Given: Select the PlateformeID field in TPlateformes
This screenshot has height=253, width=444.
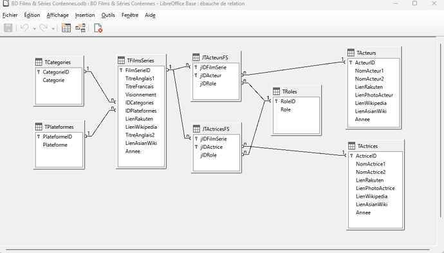Looking at the screenshot, I should point(59,137).
